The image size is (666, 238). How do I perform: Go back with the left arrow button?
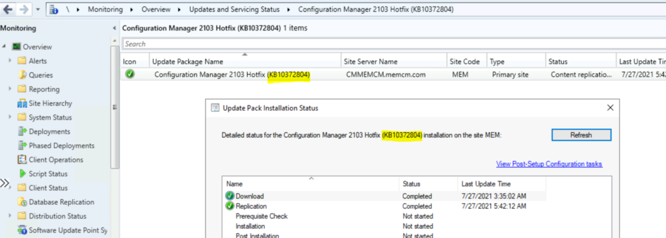tap(8, 9)
